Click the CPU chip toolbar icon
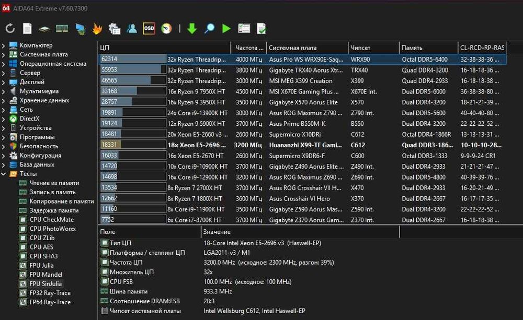This screenshot has width=523, height=320. (44, 29)
